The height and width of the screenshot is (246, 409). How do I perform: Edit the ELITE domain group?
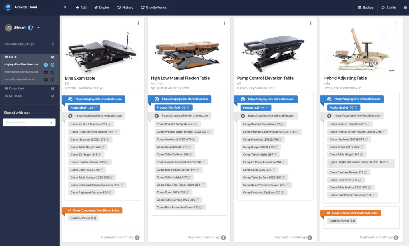pyautogui.click(x=53, y=57)
